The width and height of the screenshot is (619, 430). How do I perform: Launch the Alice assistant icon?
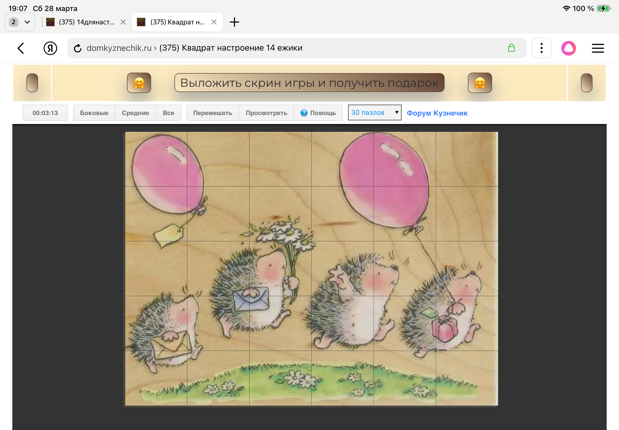(568, 48)
